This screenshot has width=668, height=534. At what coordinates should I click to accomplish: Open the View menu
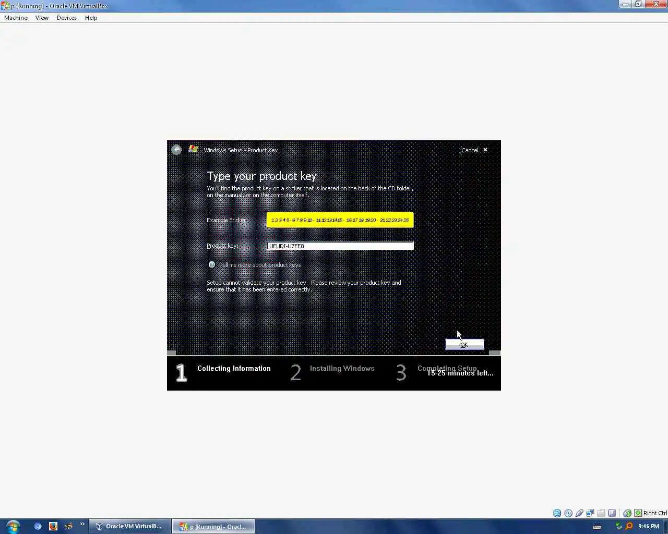coord(42,18)
